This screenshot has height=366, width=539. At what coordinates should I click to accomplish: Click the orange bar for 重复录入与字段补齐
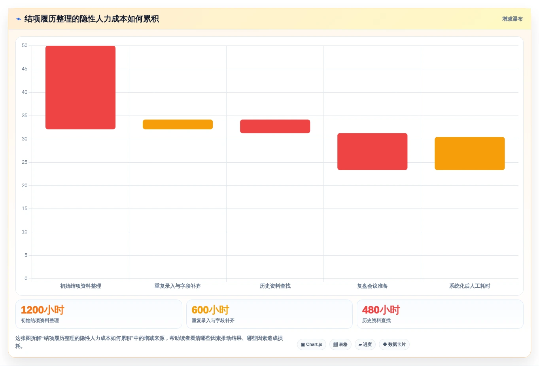[x=178, y=124]
